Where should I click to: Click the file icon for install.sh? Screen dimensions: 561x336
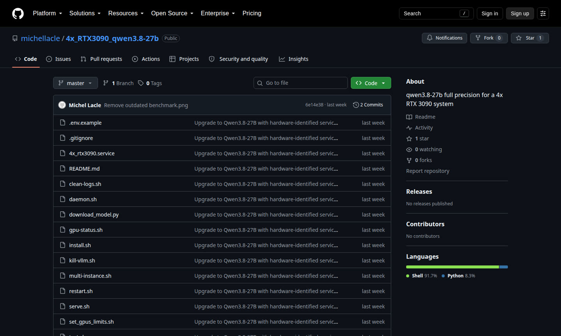point(62,245)
